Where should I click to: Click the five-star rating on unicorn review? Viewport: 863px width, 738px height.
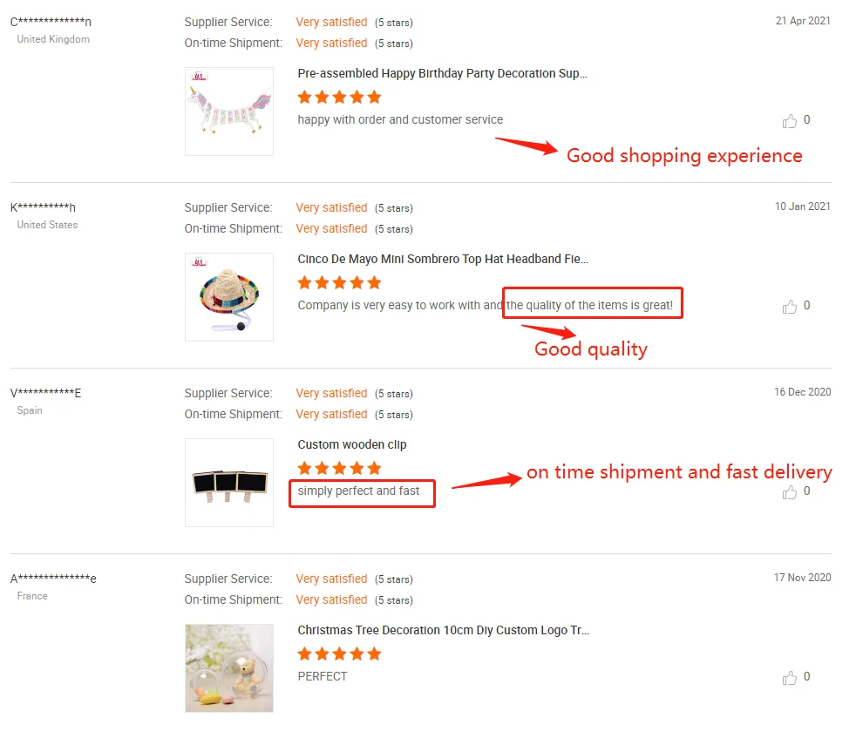(x=339, y=97)
